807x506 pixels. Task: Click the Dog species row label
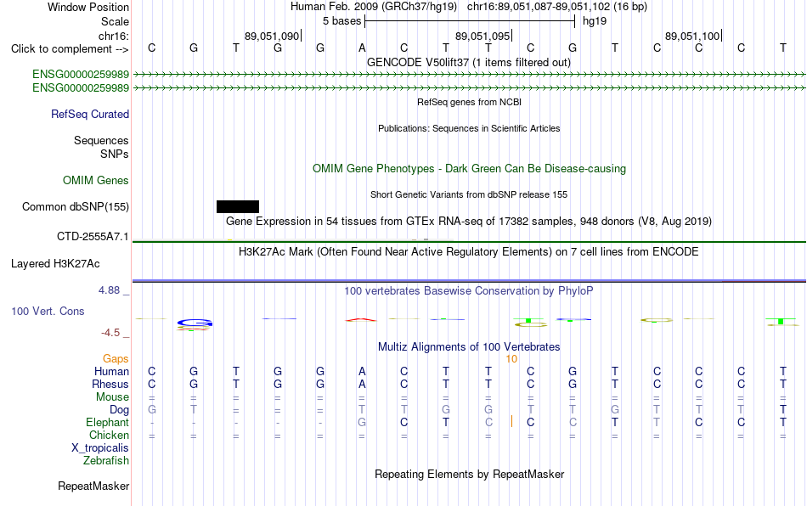click(x=120, y=410)
